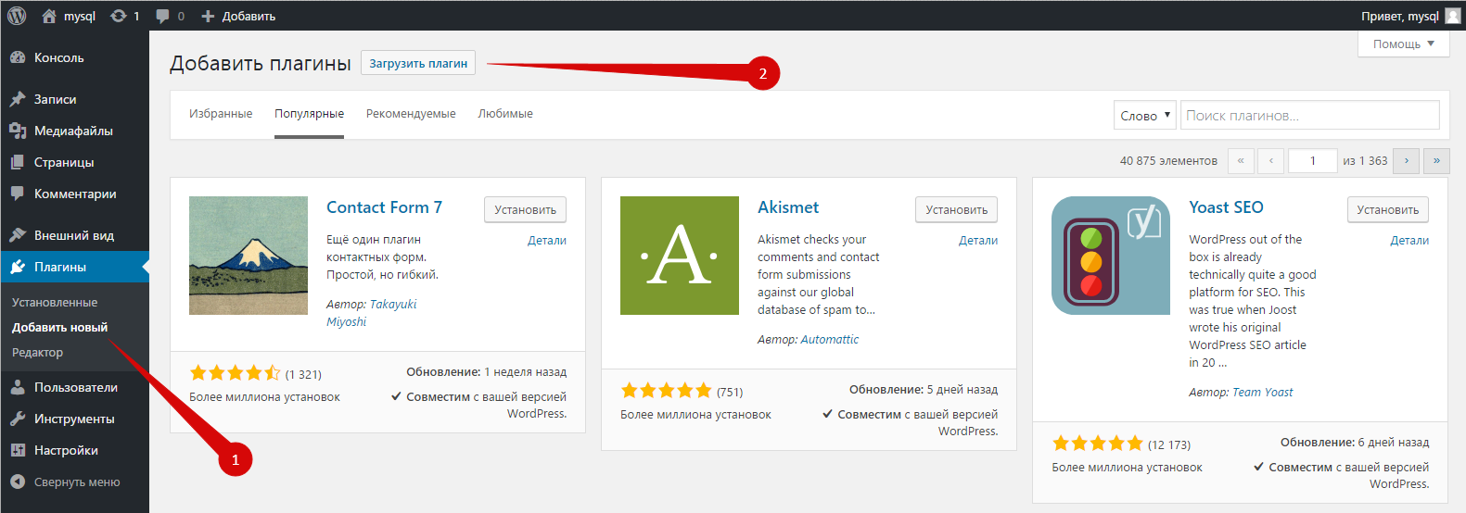The image size is (1466, 513).
Task: Click the Пользователи user icon
Action: pyautogui.click(x=18, y=387)
